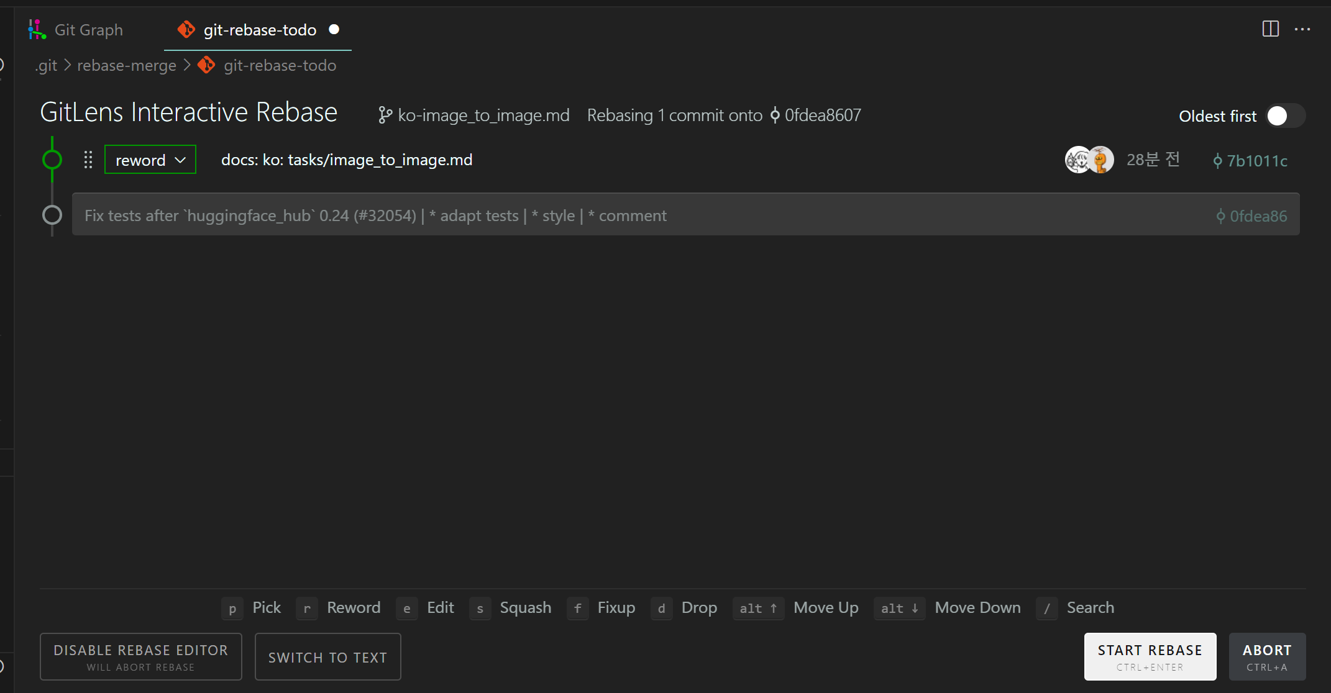Click the green commit node circle
This screenshot has height=693, width=1331.
[52, 160]
